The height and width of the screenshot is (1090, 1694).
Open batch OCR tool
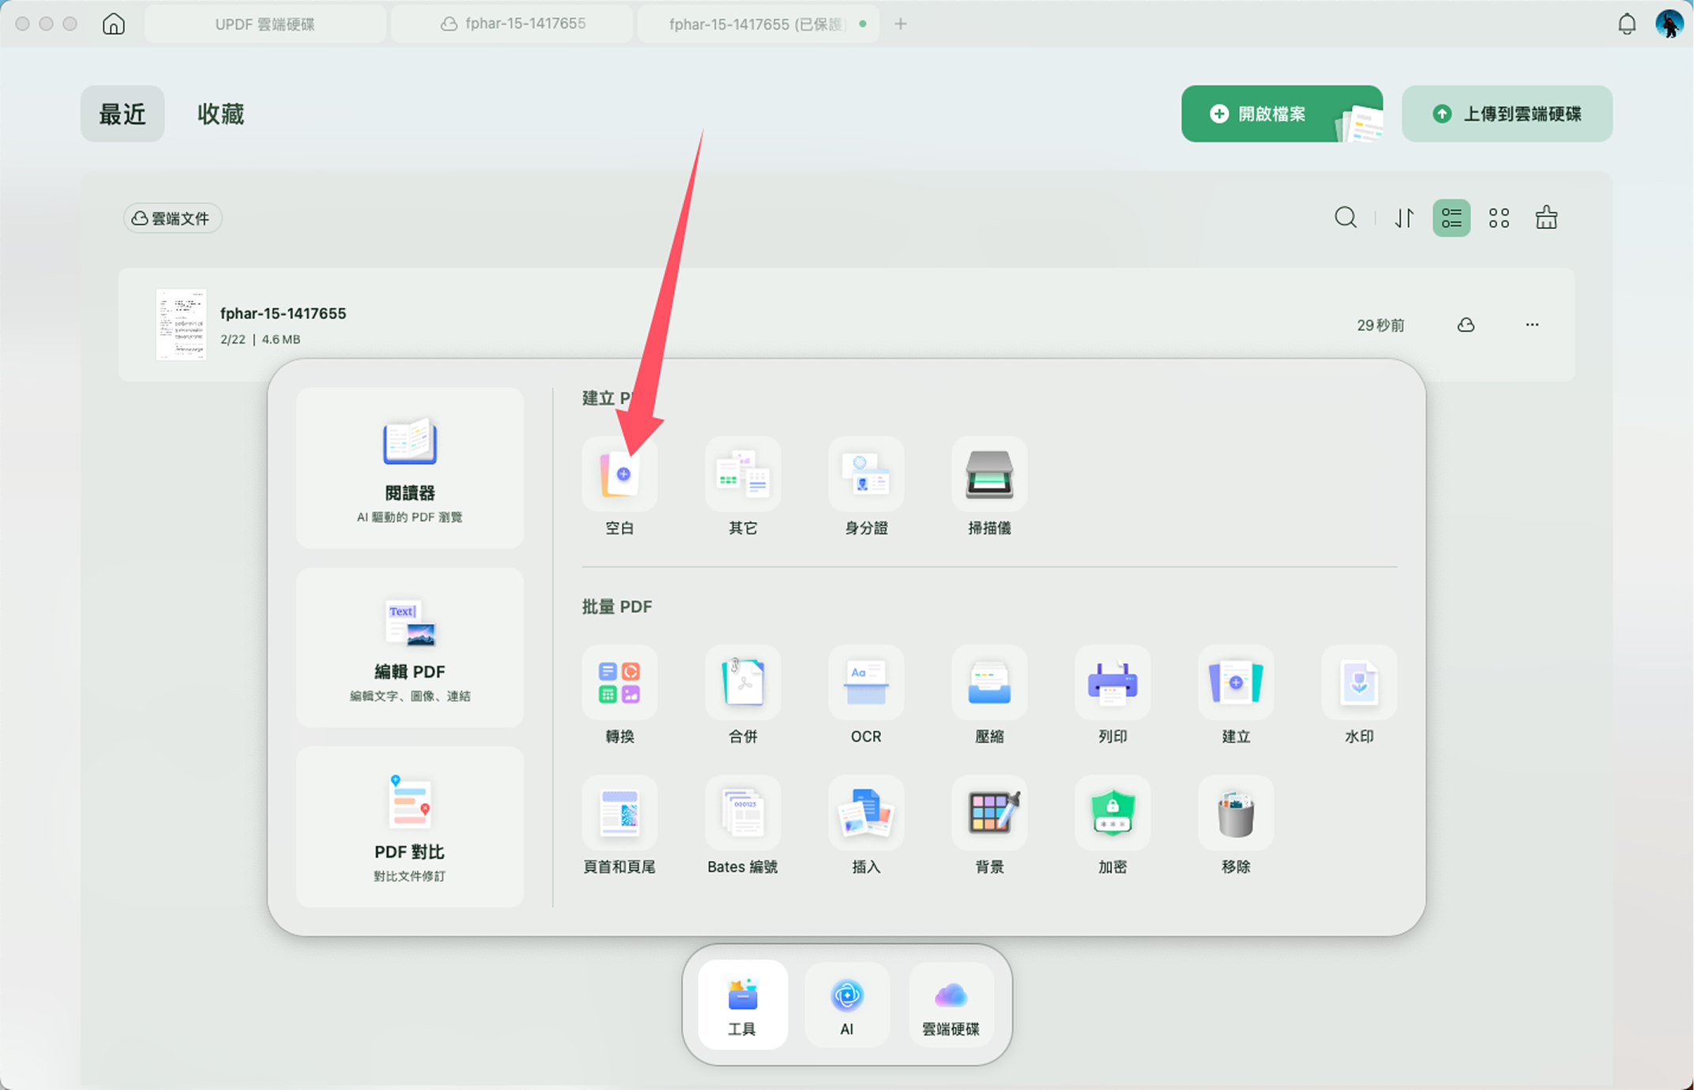tap(866, 682)
